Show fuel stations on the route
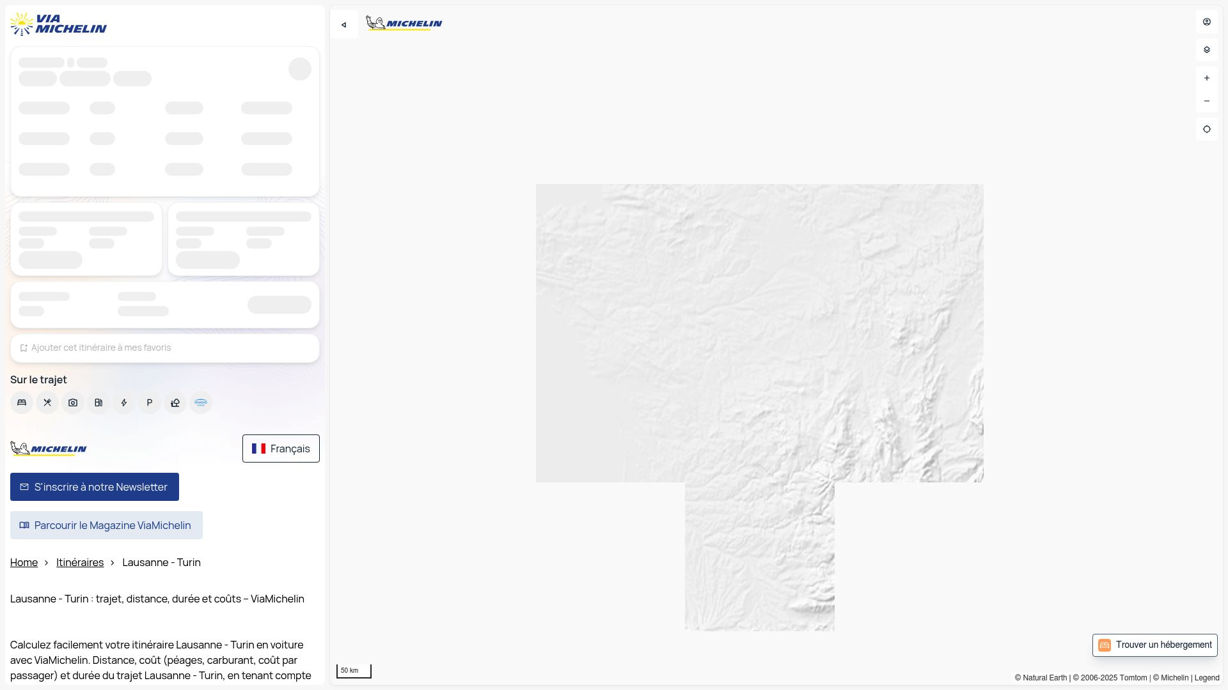This screenshot has height=690, width=1228. (98, 402)
